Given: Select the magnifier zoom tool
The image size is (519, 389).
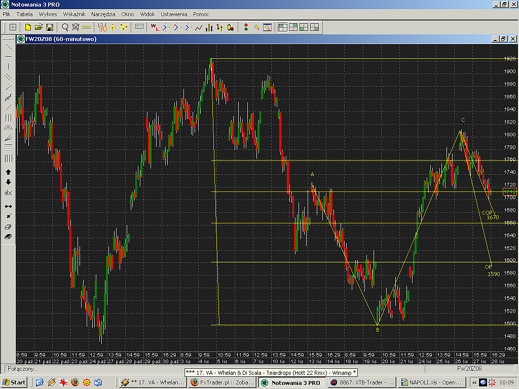Looking at the screenshot, I should (x=65, y=27).
